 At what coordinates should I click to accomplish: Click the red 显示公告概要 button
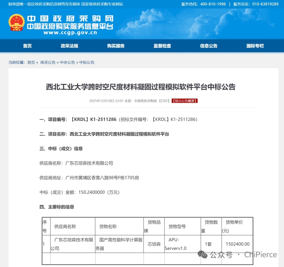(185, 101)
